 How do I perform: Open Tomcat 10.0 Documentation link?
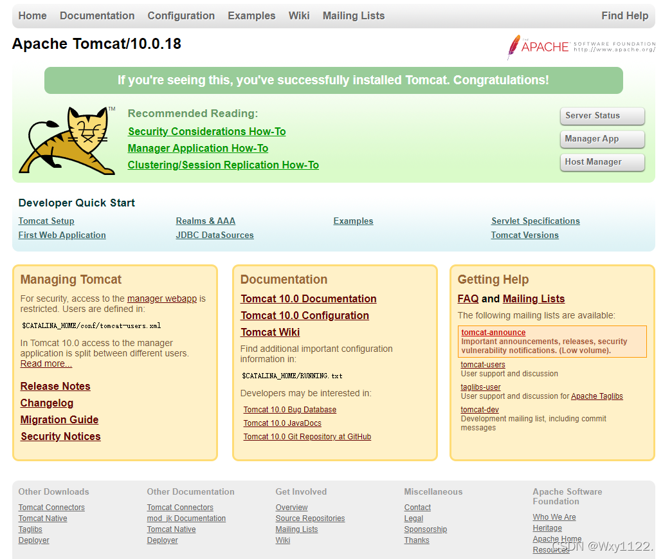309,298
